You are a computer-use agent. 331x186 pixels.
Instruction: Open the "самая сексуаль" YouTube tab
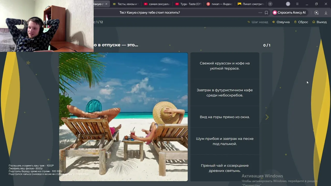pos(157,4)
